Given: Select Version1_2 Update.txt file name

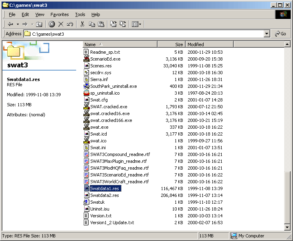Looking at the screenshot, I should coord(112,223).
